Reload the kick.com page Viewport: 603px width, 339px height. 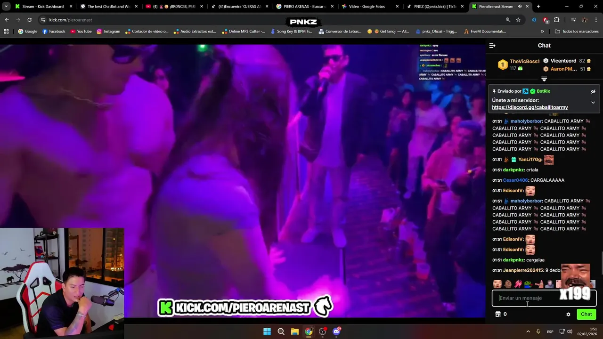(29, 20)
